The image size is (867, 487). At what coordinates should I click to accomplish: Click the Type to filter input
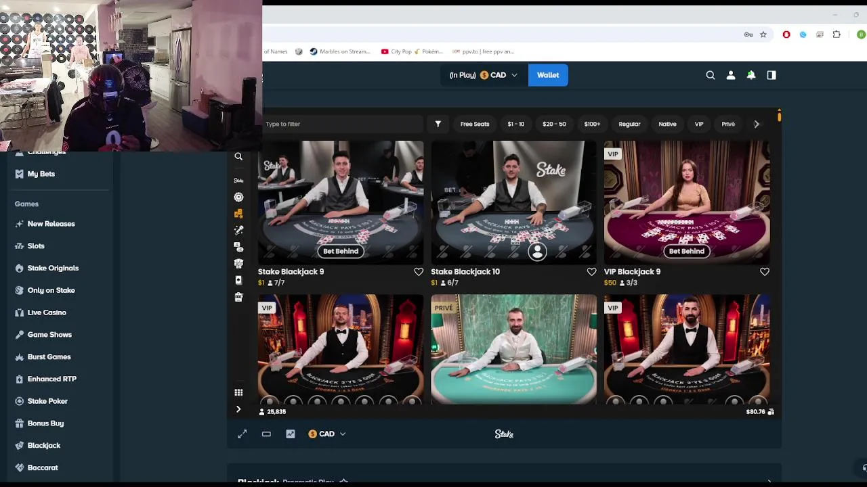pos(342,124)
